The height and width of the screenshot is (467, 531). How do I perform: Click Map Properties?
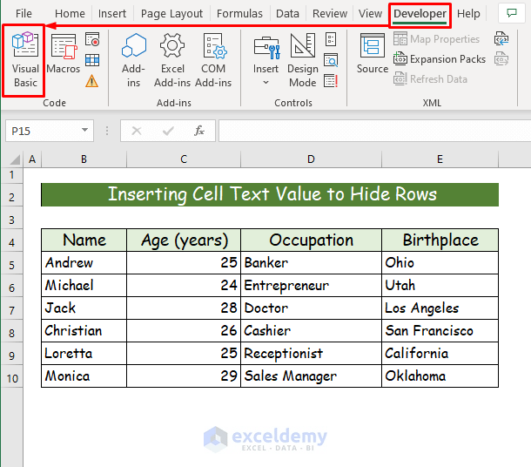tap(436, 39)
